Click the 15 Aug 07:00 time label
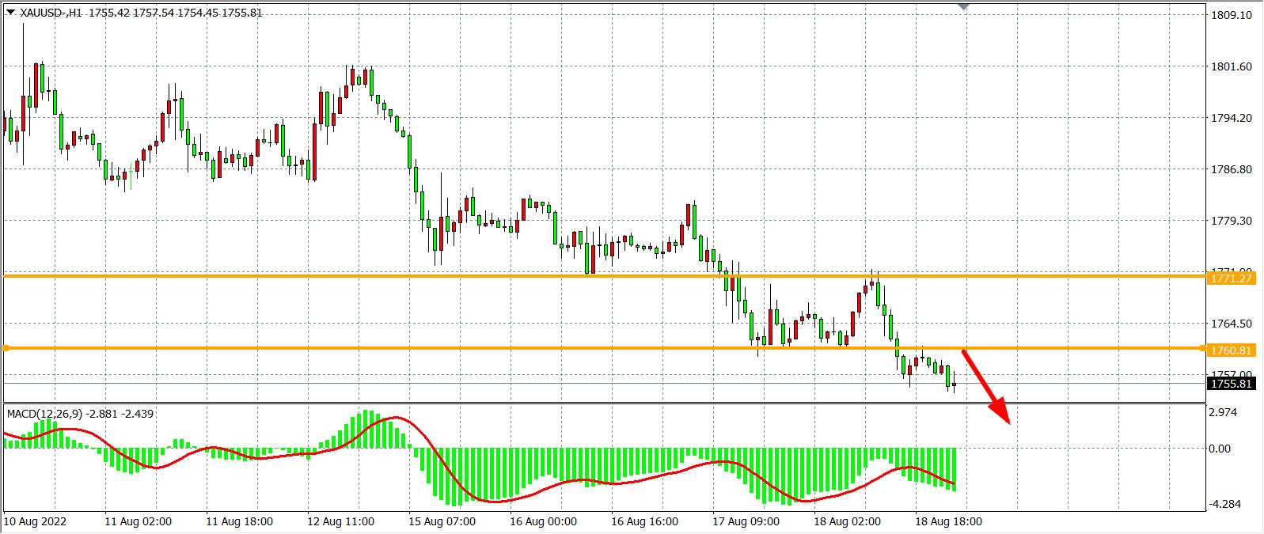Screen dimensions: 1264x534 [442, 521]
